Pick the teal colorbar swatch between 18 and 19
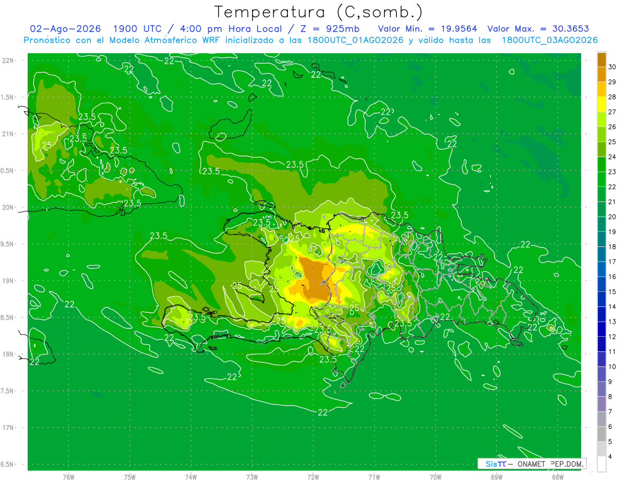Image resolution: width=626 pixels, height=484 pixels. tap(601, 239)
